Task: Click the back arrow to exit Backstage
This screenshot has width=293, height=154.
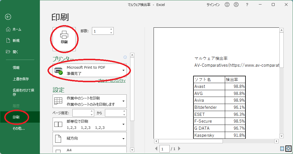Action: (8, 17)
